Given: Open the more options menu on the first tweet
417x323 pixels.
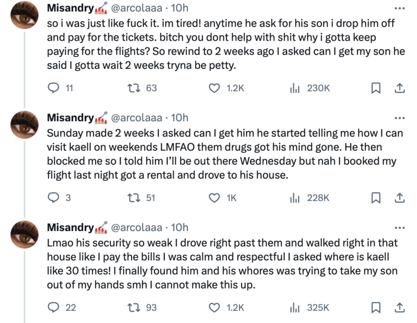Looking at the screenshot, I should click(399, 8).
